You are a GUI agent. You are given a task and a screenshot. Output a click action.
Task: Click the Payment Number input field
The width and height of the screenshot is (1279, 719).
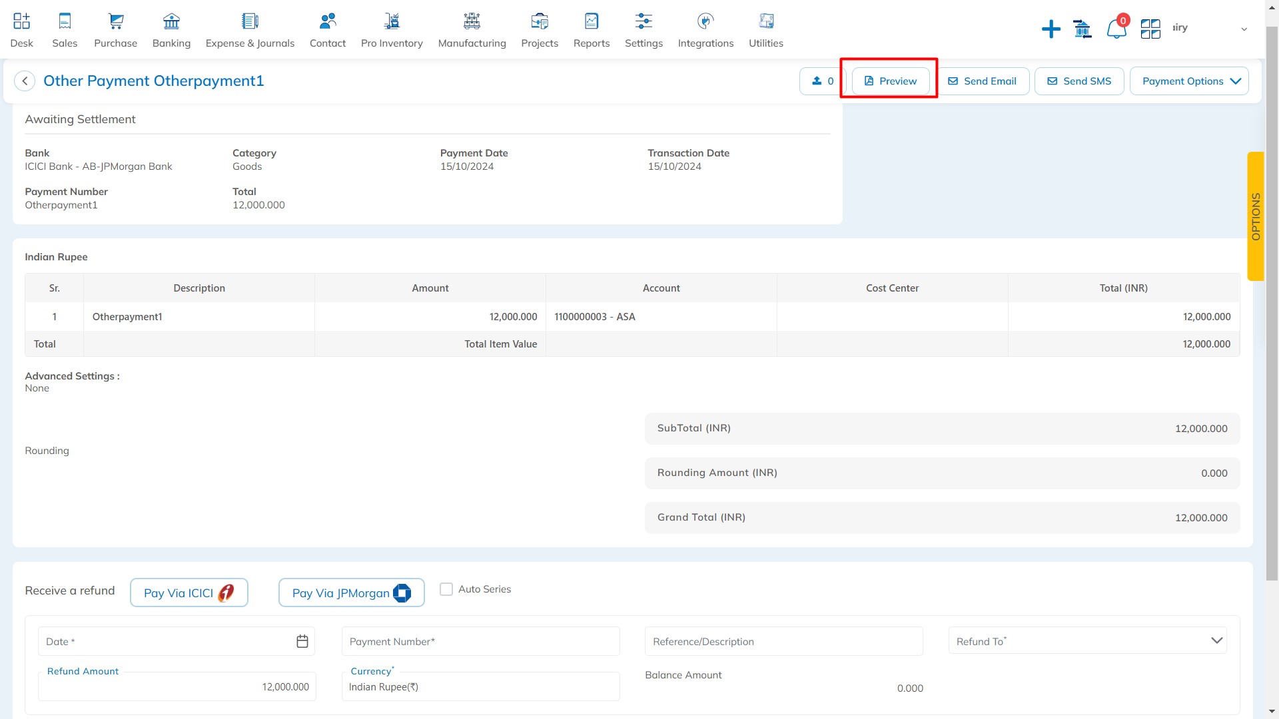pyautogui.click(x=480, y=641)
